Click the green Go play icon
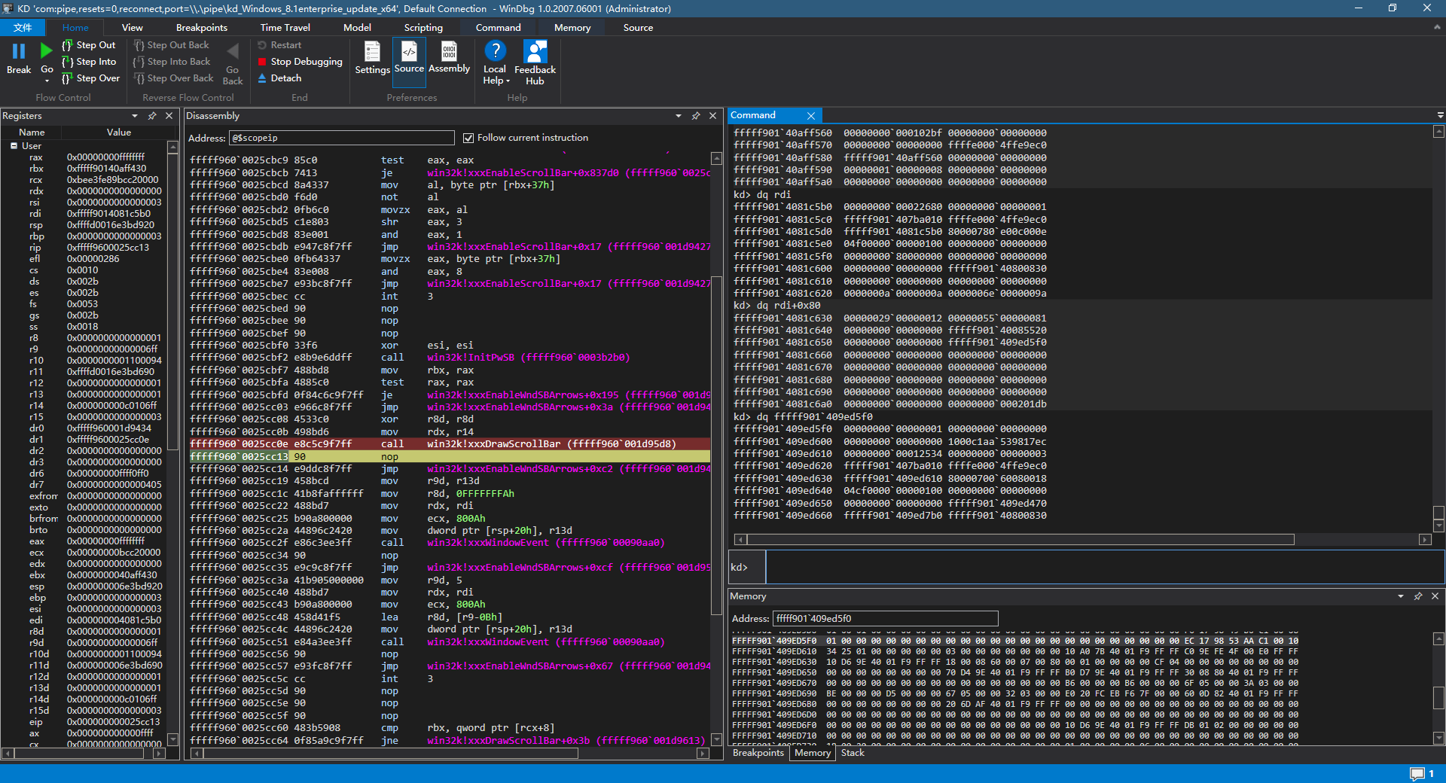1446x783 pixels. pos(47,50)
